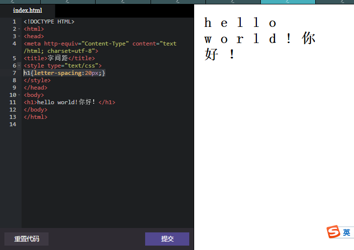Click the hello world heading in preview
354x250 pixels.
(x=260, y=39)
